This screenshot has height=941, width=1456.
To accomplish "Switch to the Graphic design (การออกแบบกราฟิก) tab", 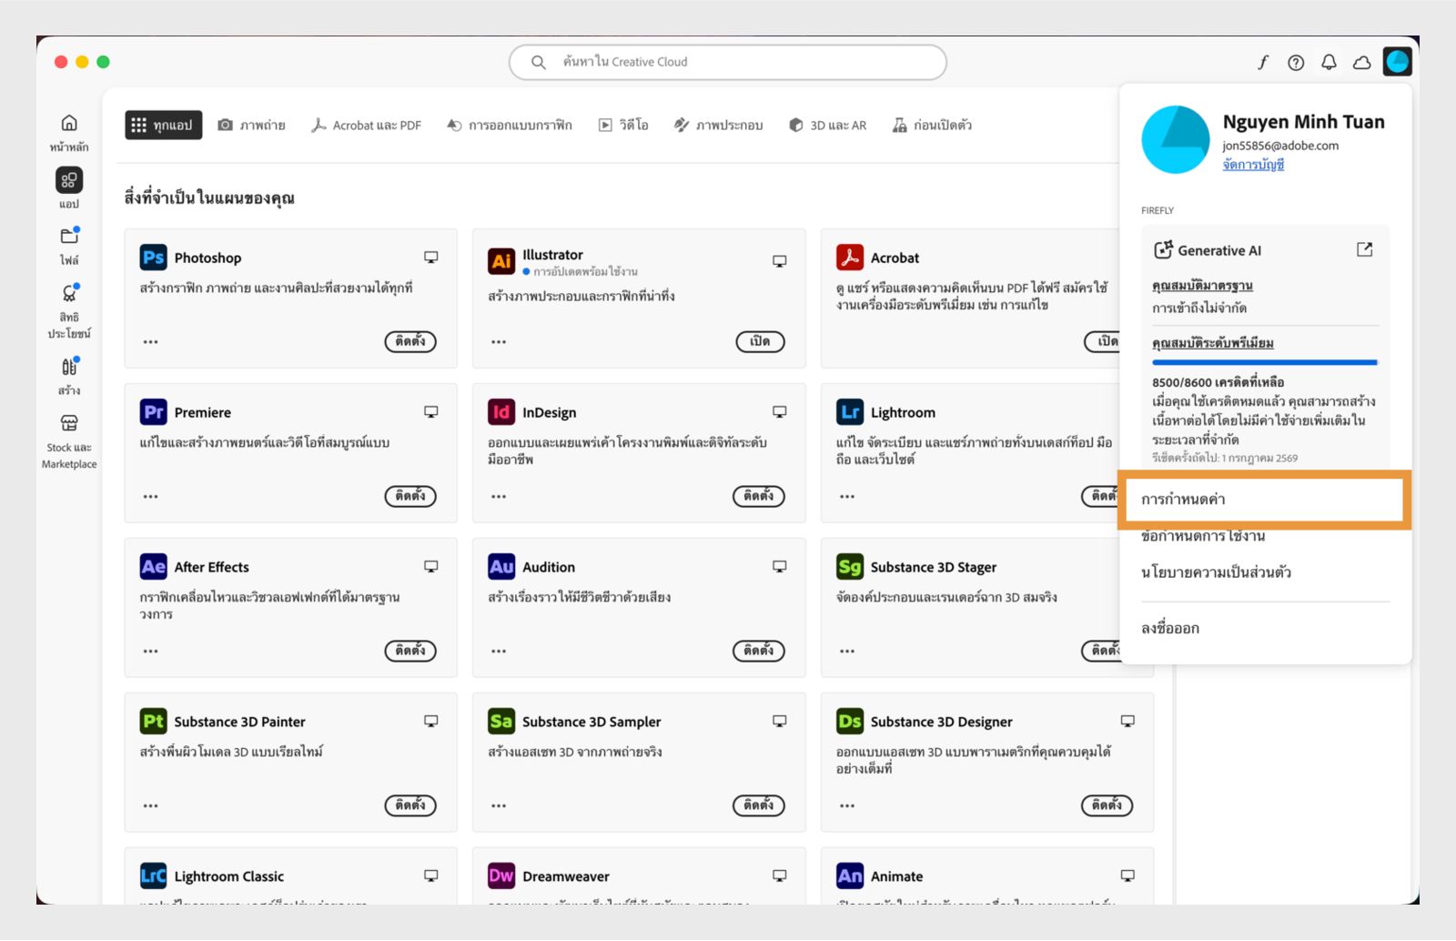I will (509, 126).
